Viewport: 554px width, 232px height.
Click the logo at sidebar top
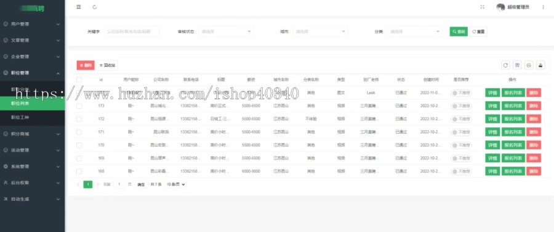[x=32, y=9]
